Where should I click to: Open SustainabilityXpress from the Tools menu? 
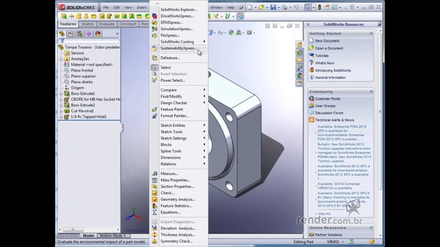point(179,48)
